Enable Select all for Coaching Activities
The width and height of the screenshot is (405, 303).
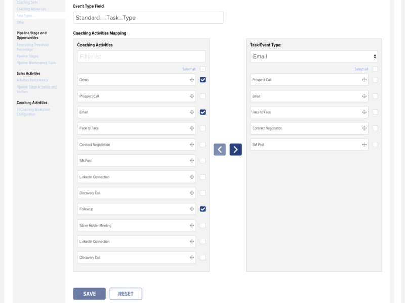[204, 68]
